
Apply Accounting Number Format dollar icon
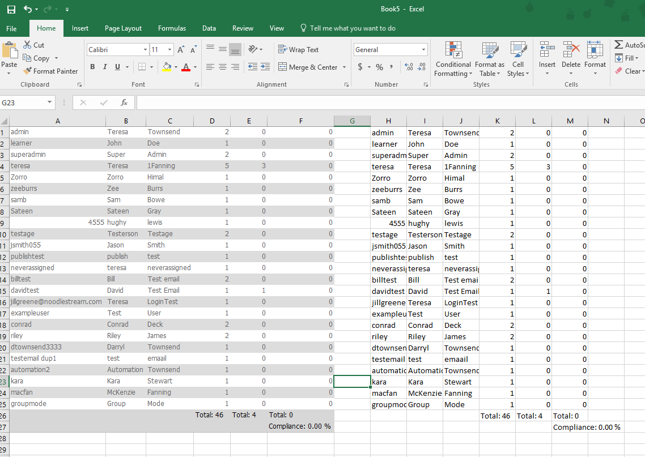(x=360, y=67)
